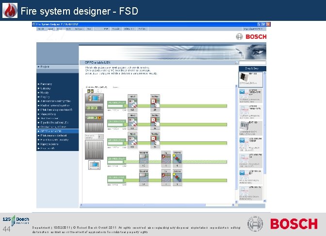Click the search input field at top right
Viewport: 326px width, 236px height.
pyautogui.click(x=252, y=63)
